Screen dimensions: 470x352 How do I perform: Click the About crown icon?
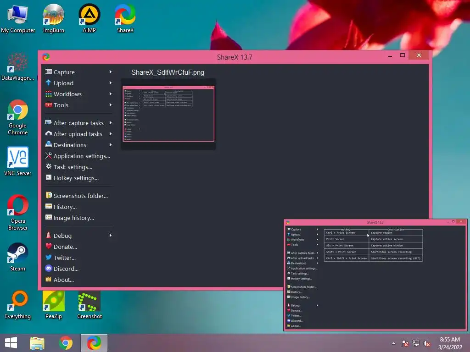tap(49, 279)
